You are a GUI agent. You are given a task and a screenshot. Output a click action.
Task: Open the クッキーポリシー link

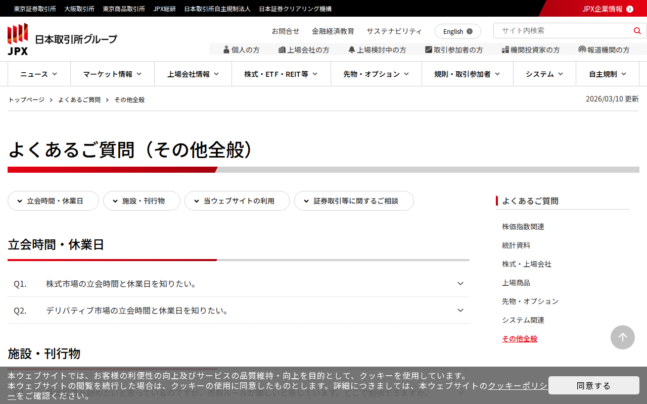coord(517,386)
